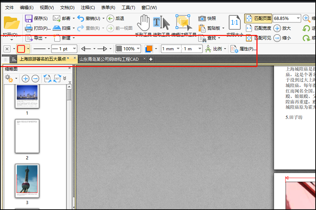Image resolution: width=316 pixels, height=210 pixels.
Task: Select page 3 thumbnail
Action: 27,181
